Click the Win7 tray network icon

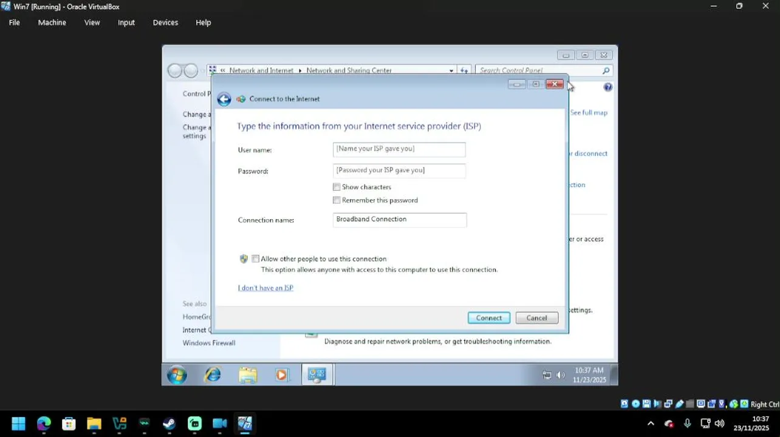tap(547, 375)
